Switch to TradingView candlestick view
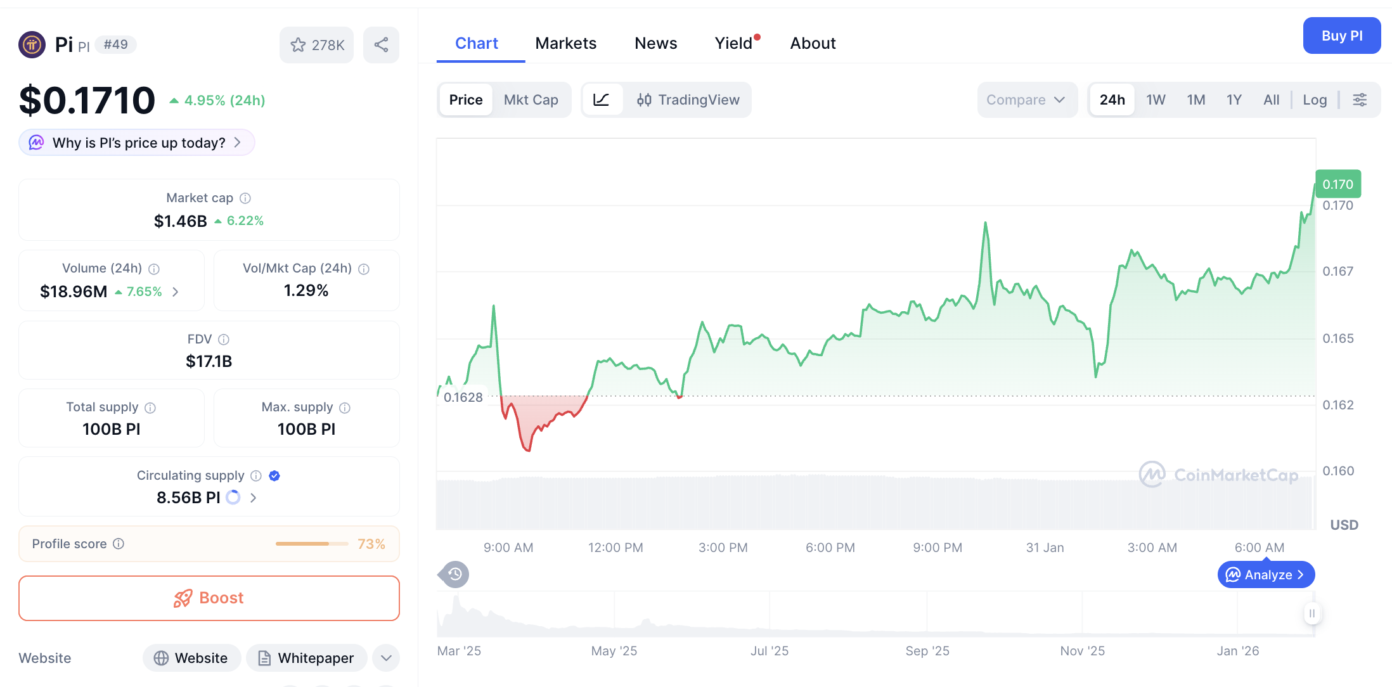 (689, 100)
